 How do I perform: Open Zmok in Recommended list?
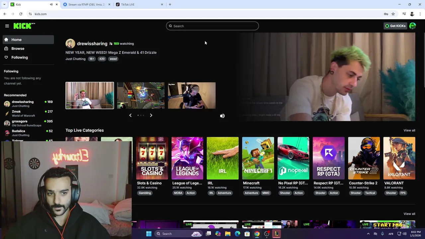28,114
